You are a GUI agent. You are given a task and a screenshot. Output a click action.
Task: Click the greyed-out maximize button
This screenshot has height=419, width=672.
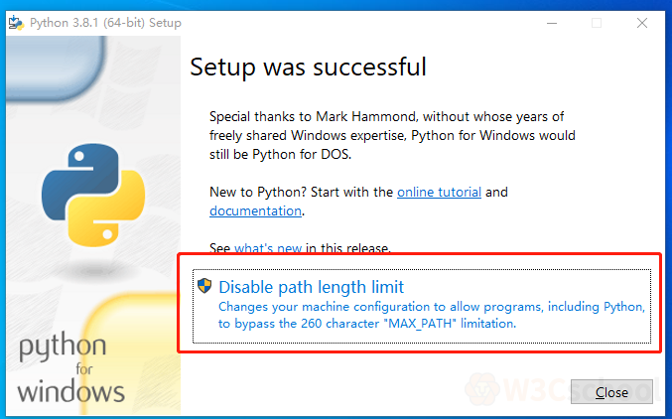597,22
